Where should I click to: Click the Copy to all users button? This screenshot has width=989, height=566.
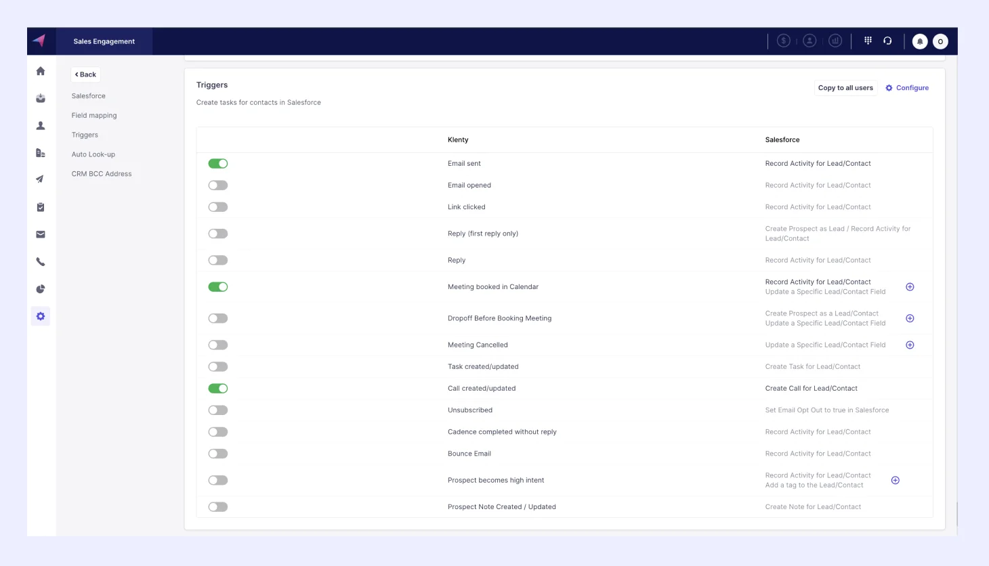(845, 87)
